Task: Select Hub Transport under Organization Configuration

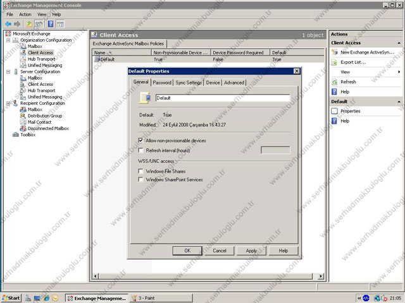Action: point(41,59)
